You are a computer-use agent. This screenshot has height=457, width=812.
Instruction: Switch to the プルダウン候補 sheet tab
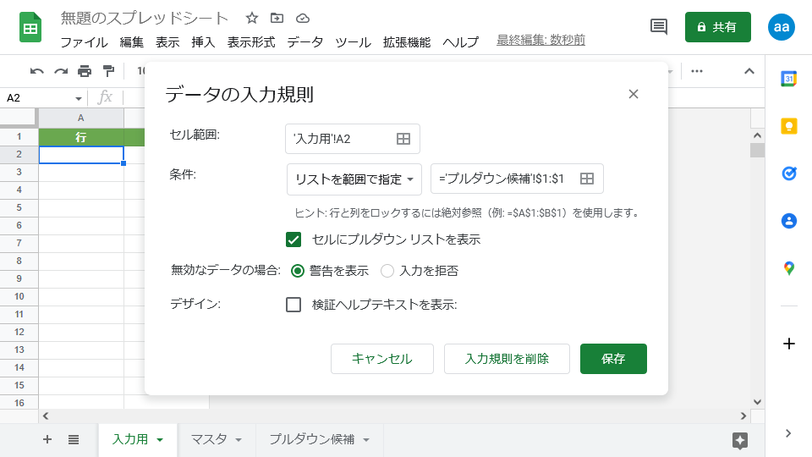(x=312, y=439)
